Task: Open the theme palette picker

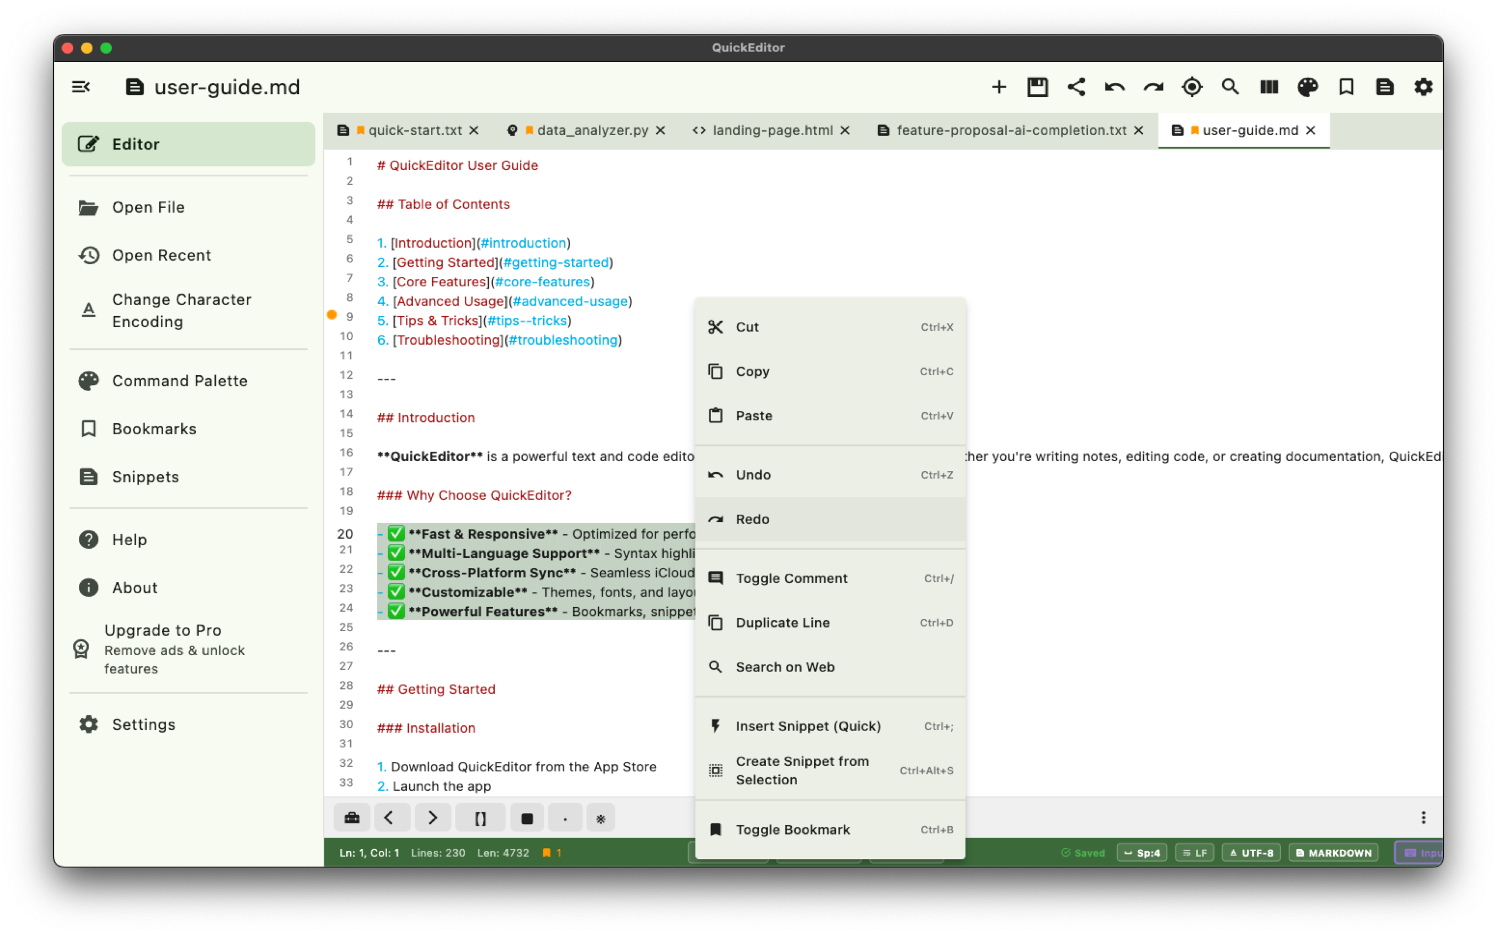Action: click(1308, 87)
